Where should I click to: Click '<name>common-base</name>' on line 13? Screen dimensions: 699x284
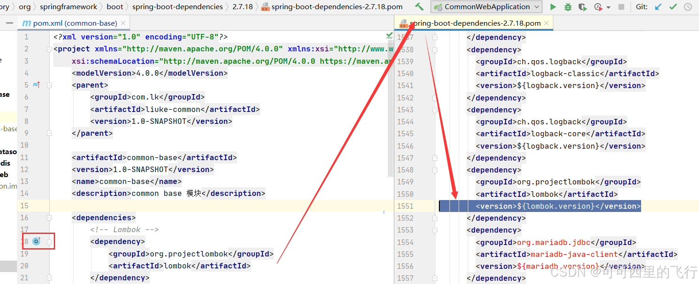[x=127, y=181]
